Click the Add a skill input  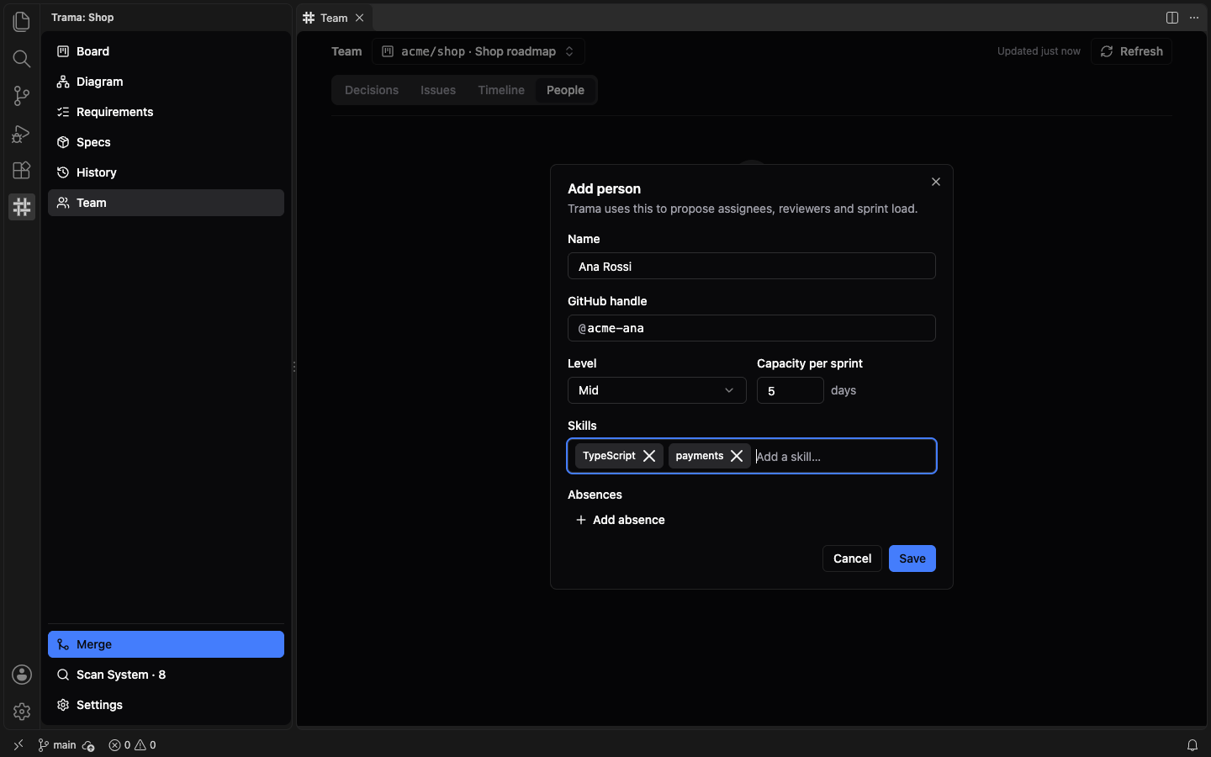click(x=842, y=456)
